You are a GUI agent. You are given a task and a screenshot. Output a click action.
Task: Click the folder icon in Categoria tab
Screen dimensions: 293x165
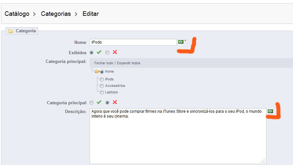[11, 31]
